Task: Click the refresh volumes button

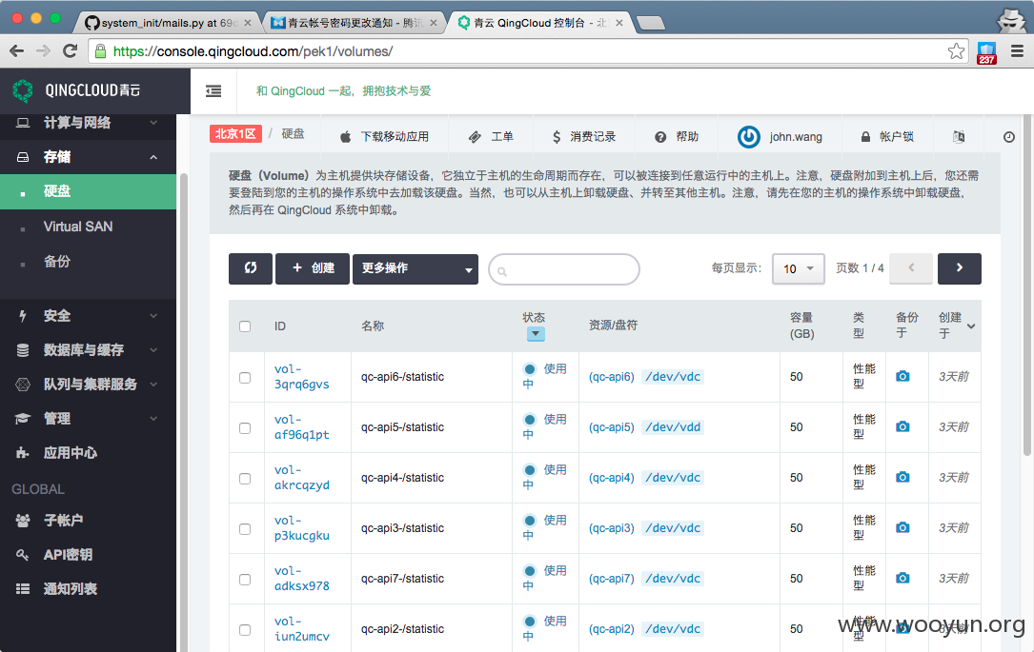Action: point(251,268)
